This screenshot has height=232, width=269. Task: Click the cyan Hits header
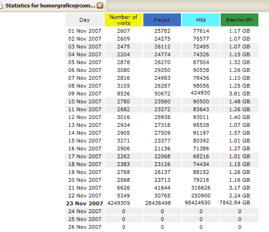coord(201,20)
